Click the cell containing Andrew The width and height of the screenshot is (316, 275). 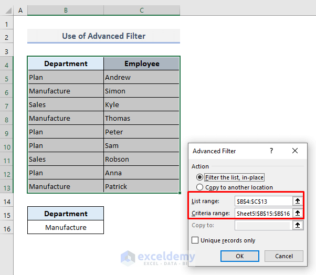coord(142,77)
